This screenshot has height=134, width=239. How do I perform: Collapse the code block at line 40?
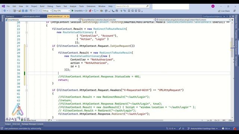coord(27,90)
